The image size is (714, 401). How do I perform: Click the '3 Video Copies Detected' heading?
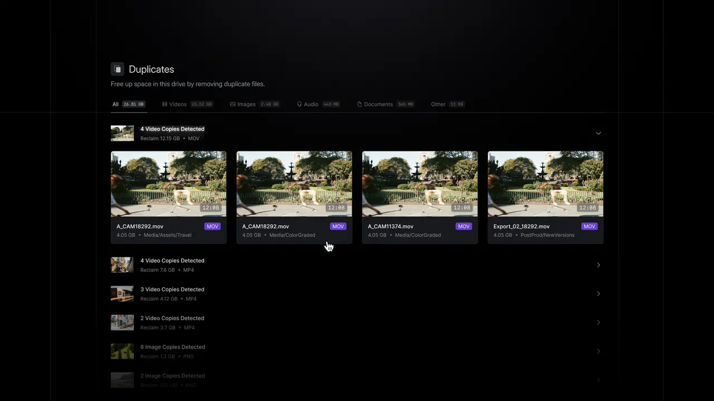click(172, 290)
